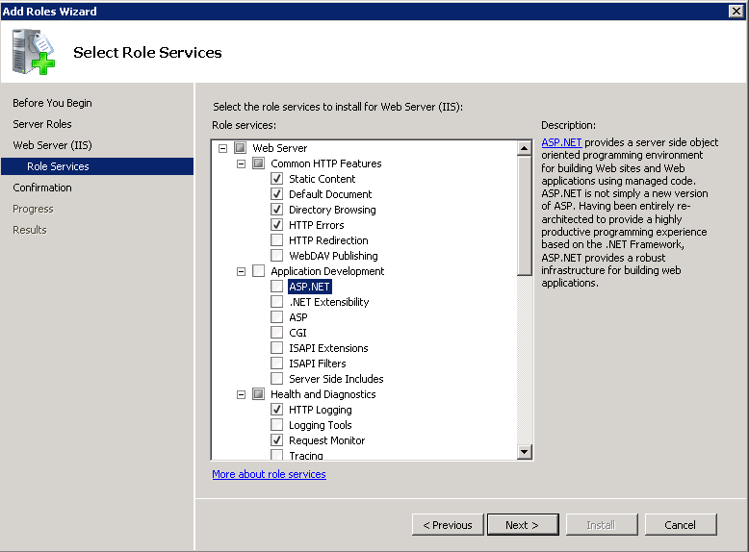This screenshot has width=749, height=552.
Task: Go to the Before You Begin step
Action: tap(52, 103)
